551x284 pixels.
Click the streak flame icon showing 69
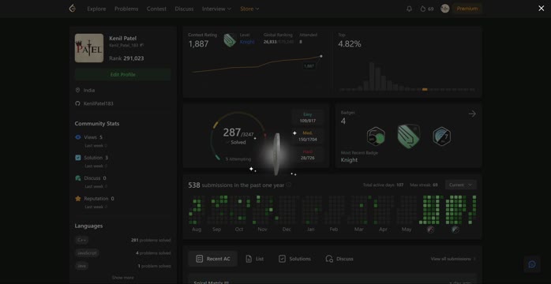[423, 9]
